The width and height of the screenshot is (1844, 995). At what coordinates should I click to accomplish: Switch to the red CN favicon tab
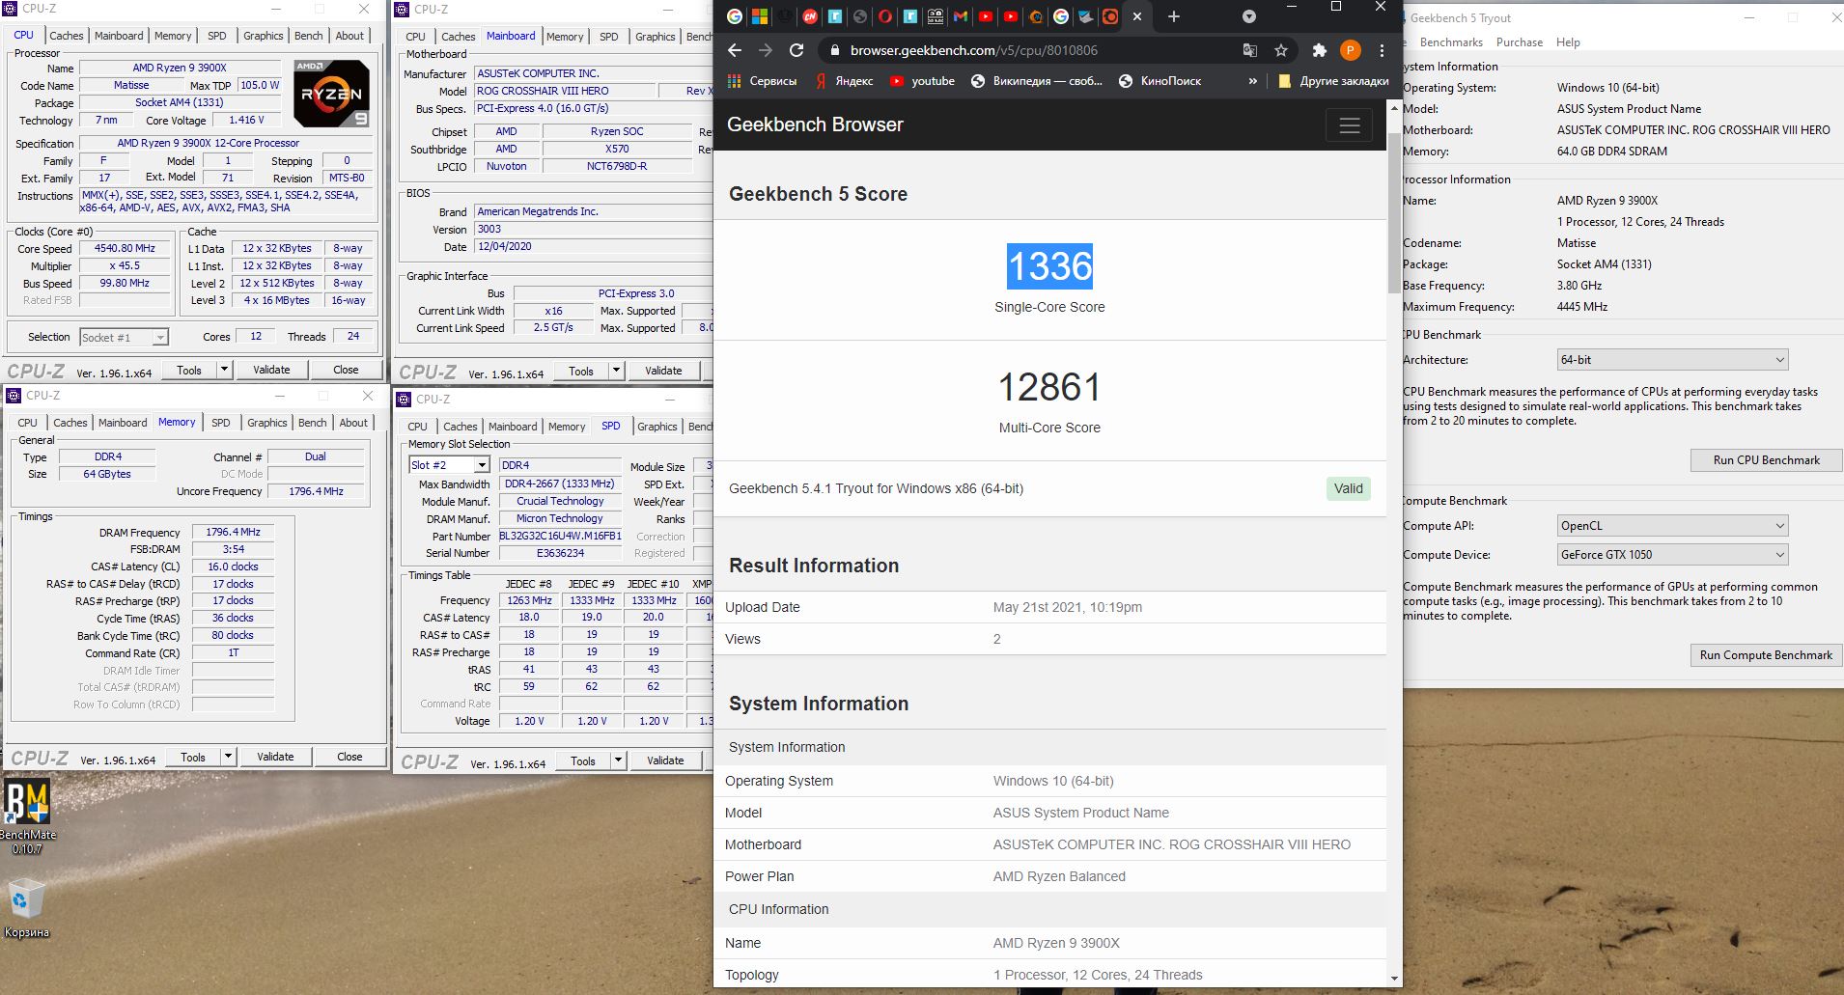[810, 16]
